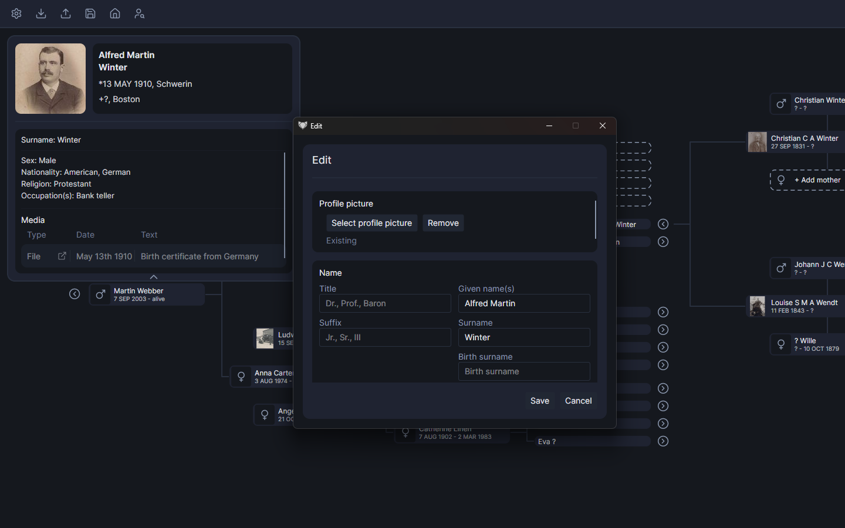The width and height of the screenshot is (845, 528).
Task: Go to the home person icon
Action: pos(115,13)
